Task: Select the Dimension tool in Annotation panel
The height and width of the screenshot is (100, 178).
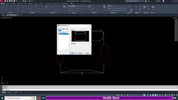Action: pyautogui.click(x=51, y=7)
